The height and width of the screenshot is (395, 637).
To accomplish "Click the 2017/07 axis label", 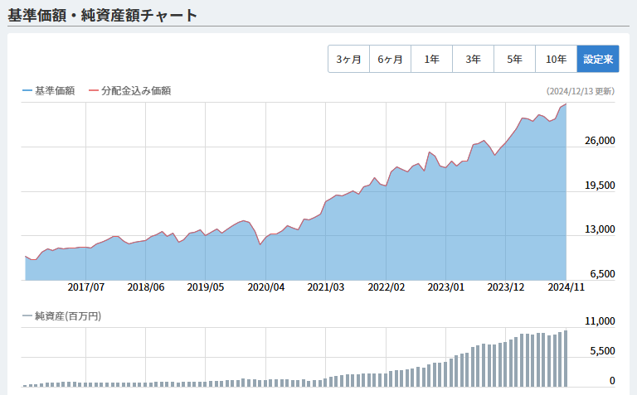I will 85,287.
